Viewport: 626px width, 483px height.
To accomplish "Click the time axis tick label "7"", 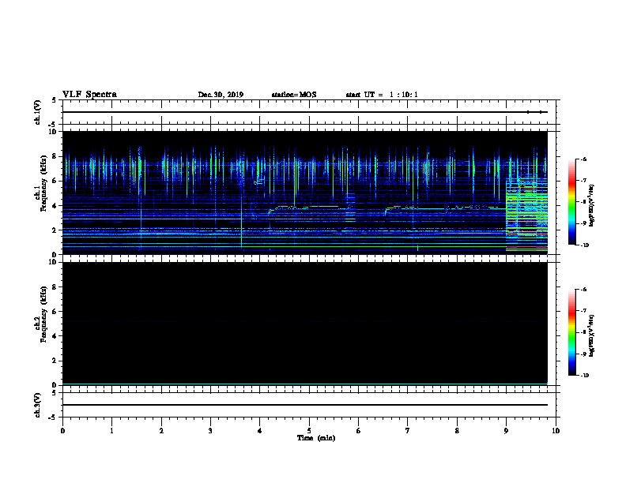I will point(408,431).
